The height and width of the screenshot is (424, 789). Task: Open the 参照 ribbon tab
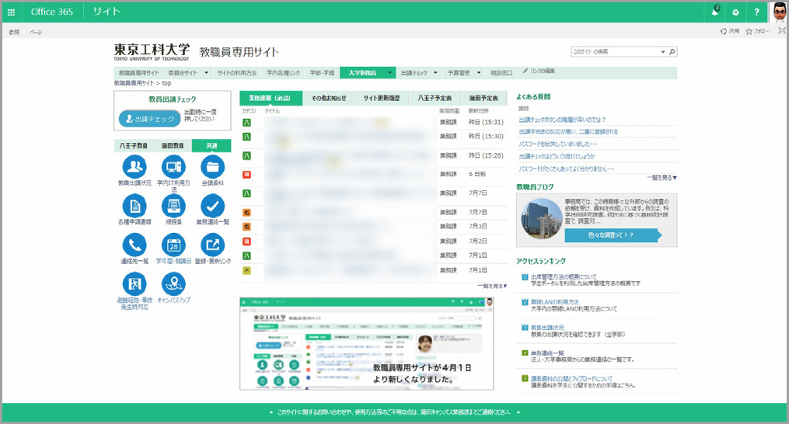click(14, 32)
